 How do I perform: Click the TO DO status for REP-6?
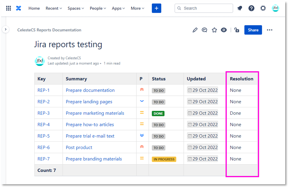point(159,148)
